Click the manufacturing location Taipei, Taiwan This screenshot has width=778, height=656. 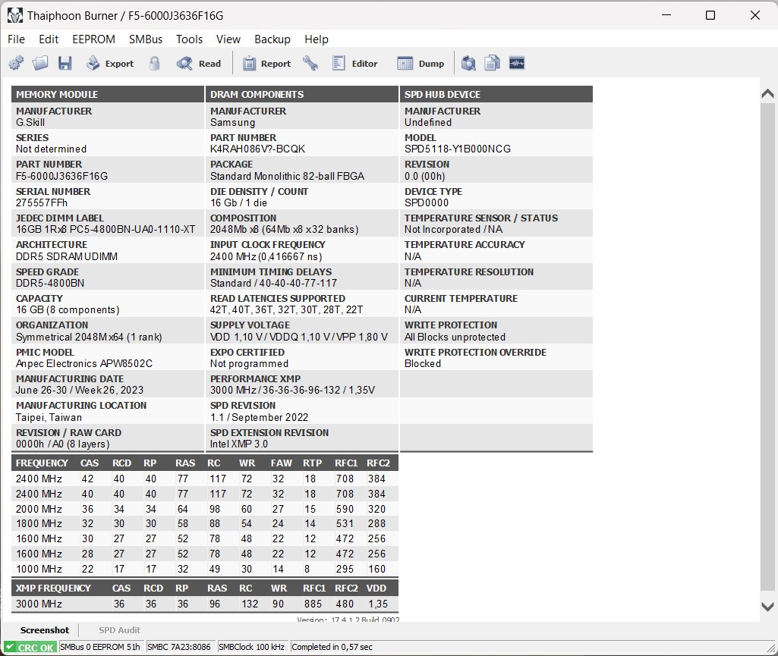pyautogui.click(x=49, y=417)
